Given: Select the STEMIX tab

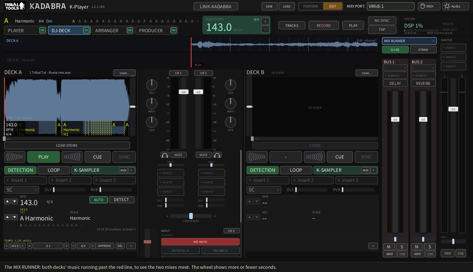Looking at the screenshot, I should [423, 50].
